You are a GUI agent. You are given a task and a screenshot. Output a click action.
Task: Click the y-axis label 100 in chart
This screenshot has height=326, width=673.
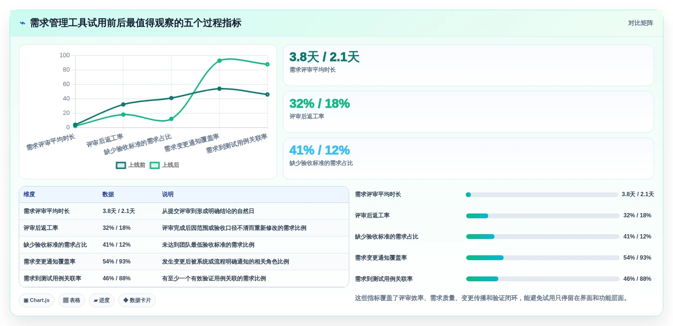pos(64,55)
